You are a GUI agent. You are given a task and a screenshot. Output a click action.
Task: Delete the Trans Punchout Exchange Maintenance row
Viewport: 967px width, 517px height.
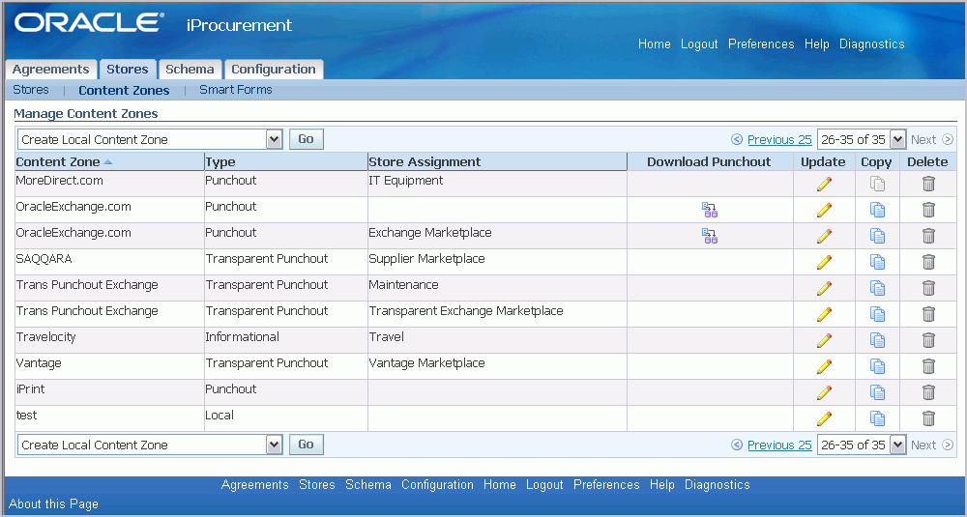tap(928, 288)
